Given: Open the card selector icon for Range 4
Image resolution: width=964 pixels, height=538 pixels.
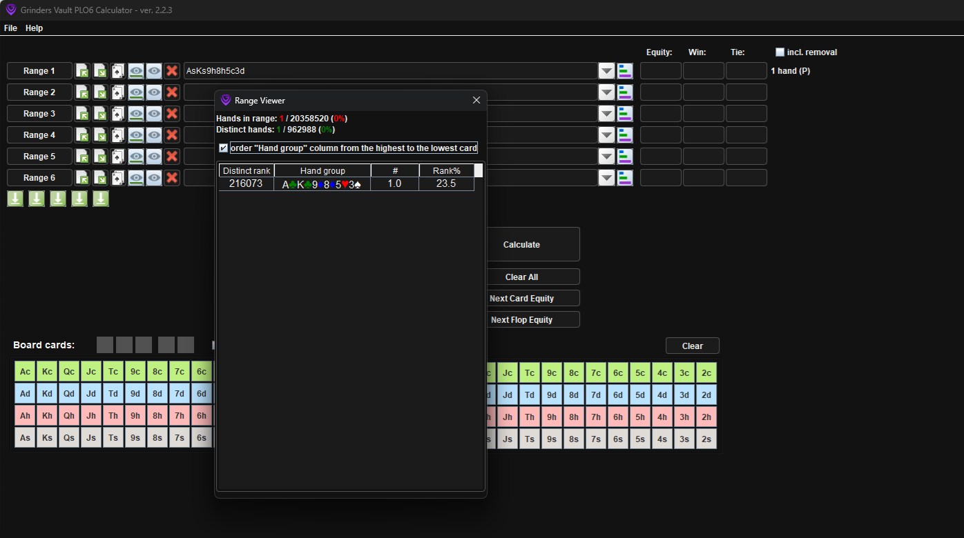Looking at the screenshot, I should pyautogui.click(x=118, y=135).
